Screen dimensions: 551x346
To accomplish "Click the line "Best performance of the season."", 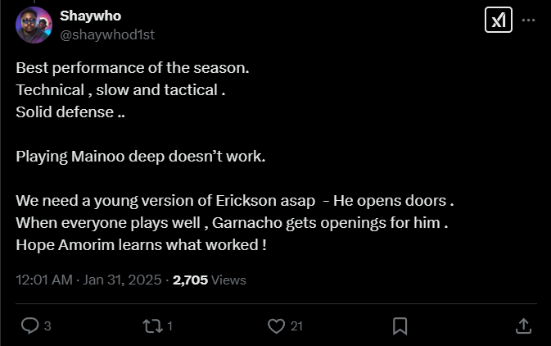I will pos(133,67).
